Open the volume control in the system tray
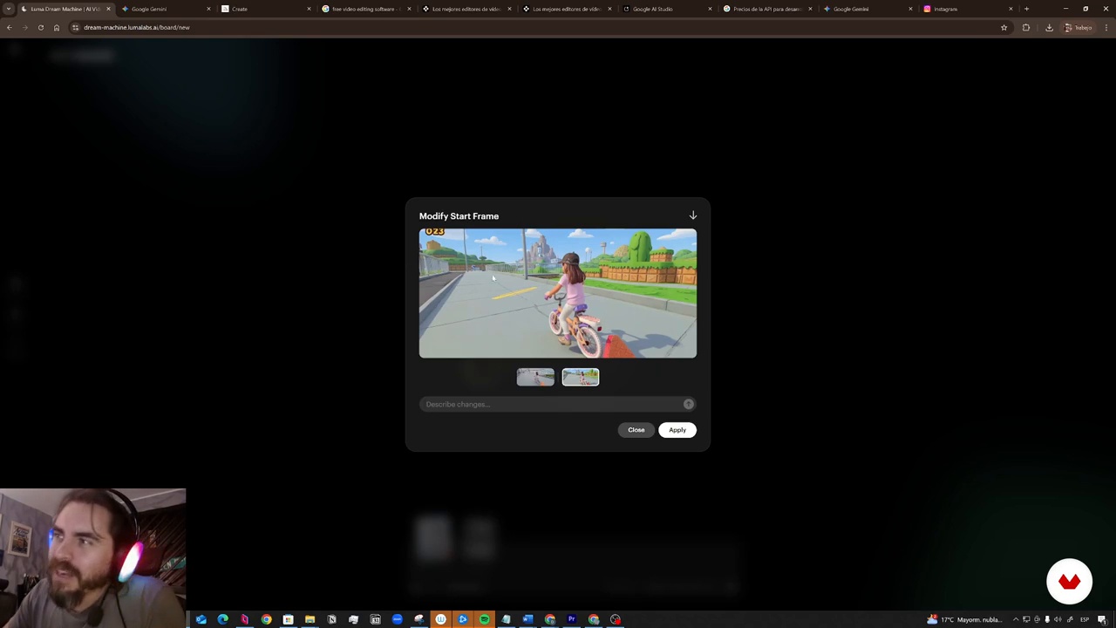1116x628 pixels. tap(1058, 619)
